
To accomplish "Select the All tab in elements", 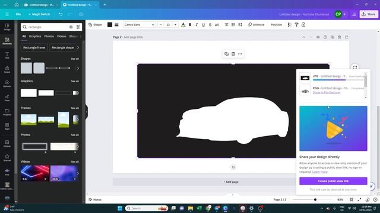I will pos(24,36).
